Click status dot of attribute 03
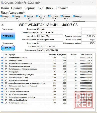The width and height of the screenshot is (97, 113). (2, 60)
